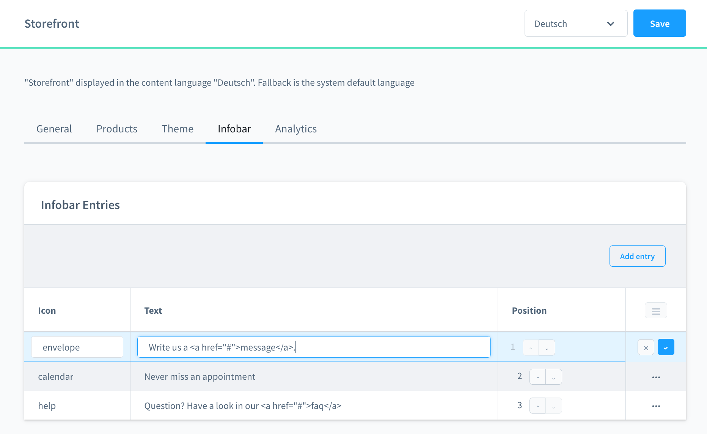Image resolution: width=707 pixels, height=434 pixels.
Task: Open the calendar row context menu dots
Action: [656, 377]
